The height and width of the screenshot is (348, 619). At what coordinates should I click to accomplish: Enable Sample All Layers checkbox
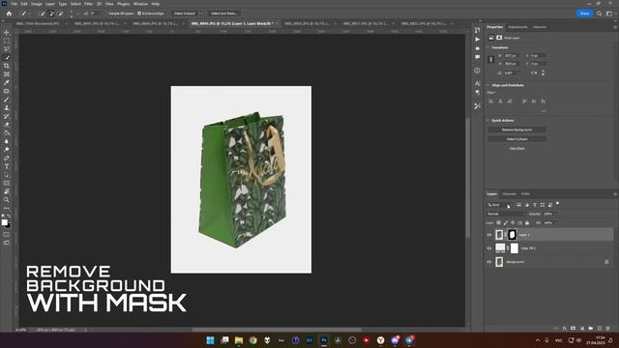point(105,14)
